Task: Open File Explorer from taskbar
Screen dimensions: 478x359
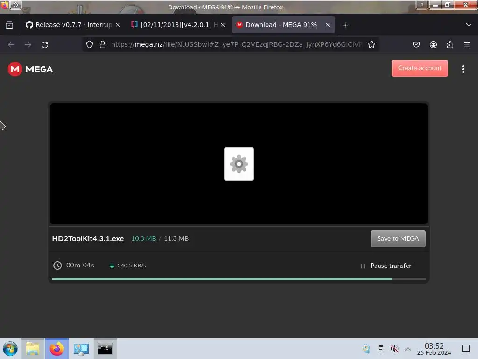Action: click(33, 349)
